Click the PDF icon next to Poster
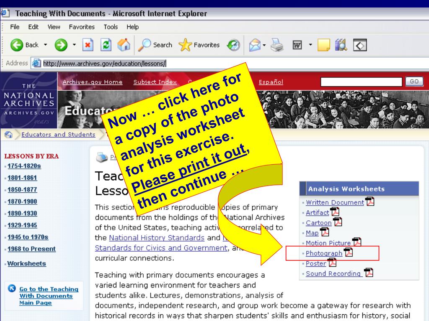This screenshot has width=429, height=321. pos(332,262)
